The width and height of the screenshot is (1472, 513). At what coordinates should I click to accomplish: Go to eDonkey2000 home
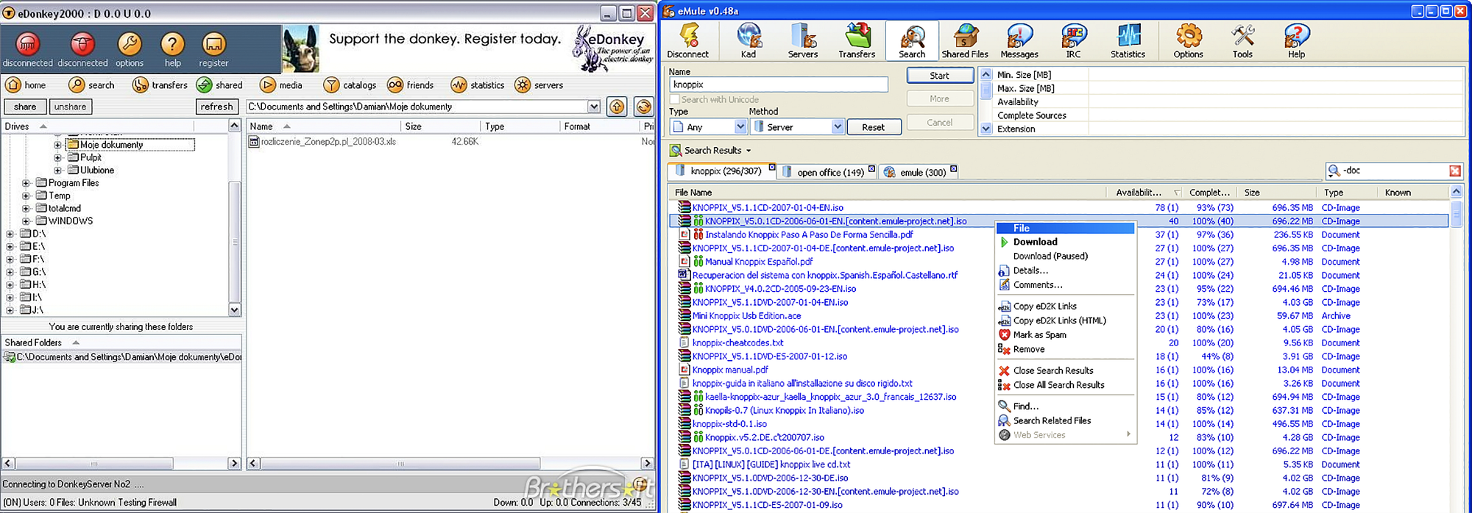click(26, 85)
